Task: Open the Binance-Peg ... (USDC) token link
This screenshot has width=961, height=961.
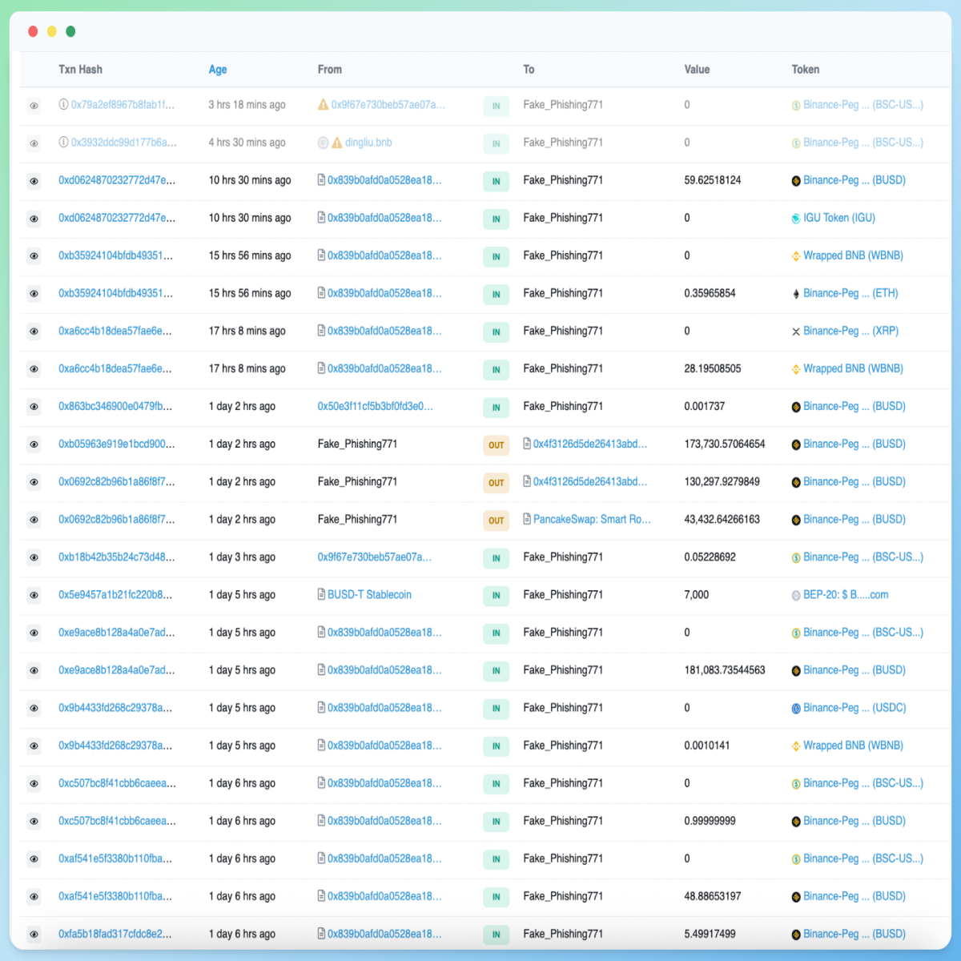Action: [854, 708]
